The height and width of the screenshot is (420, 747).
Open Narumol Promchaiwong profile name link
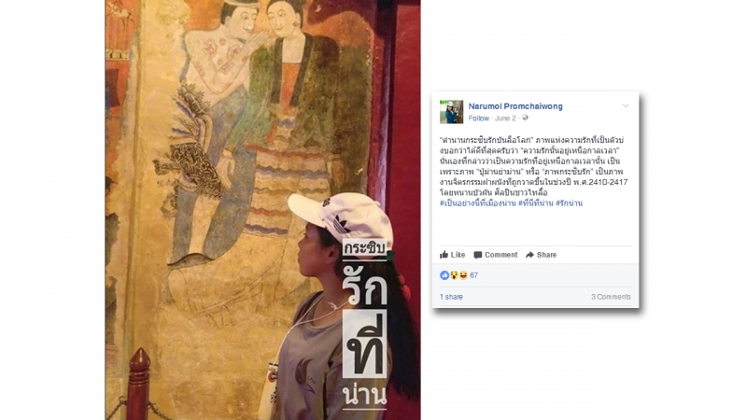(515, 106)
